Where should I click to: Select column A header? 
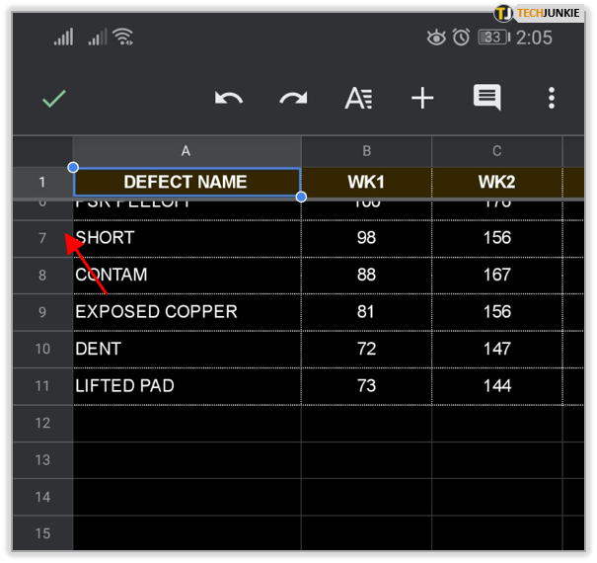pos(187,151)
